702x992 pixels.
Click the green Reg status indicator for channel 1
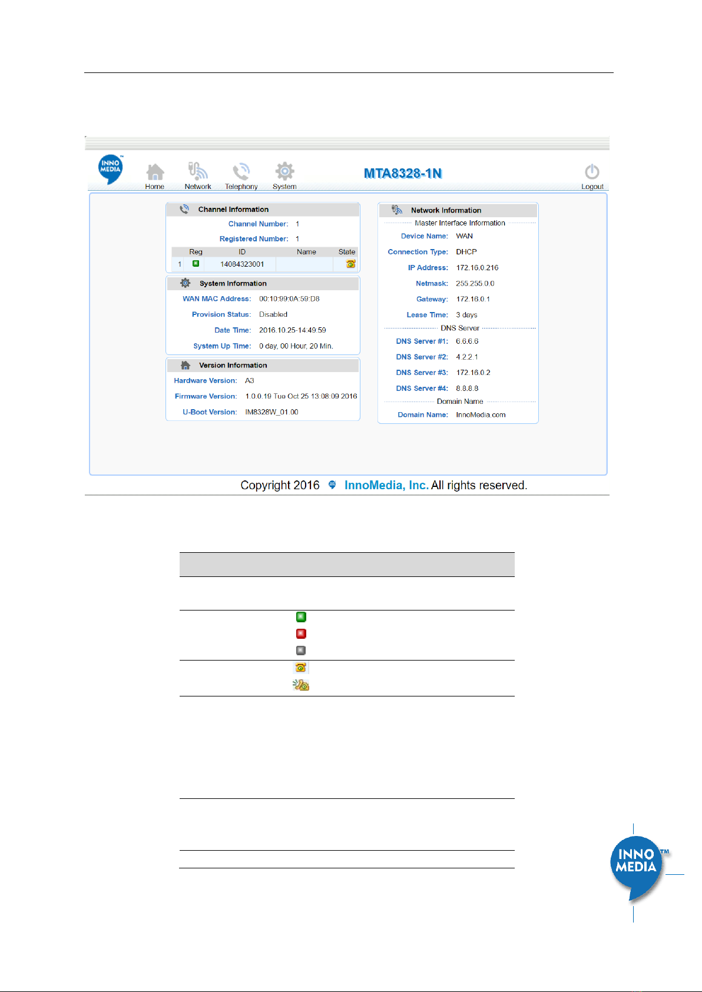pos(196,264)
